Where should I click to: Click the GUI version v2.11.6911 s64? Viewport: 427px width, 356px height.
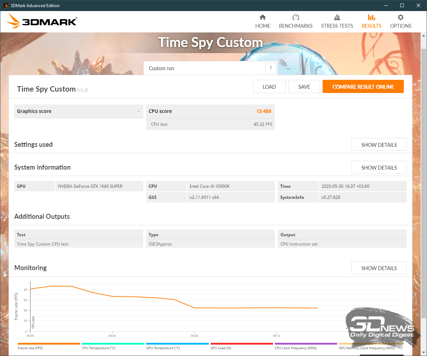pos(204,197)
